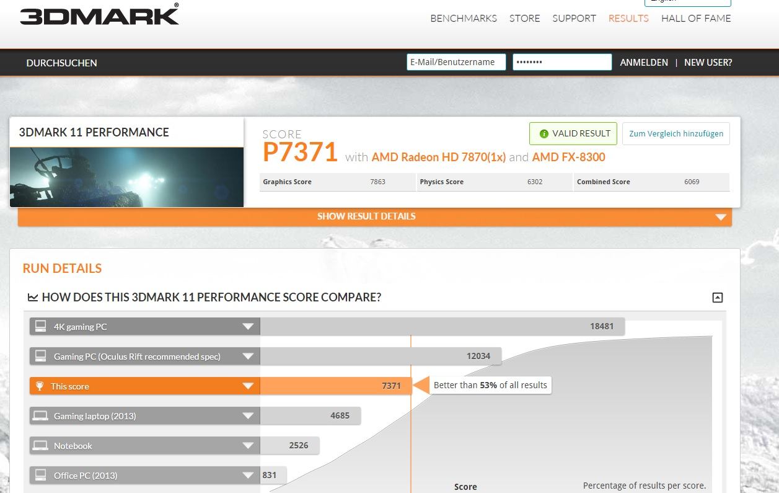Focus the E-Mail/Benutzername field
This screenshot has width=779, height=493.
click(x=456, y=62)
